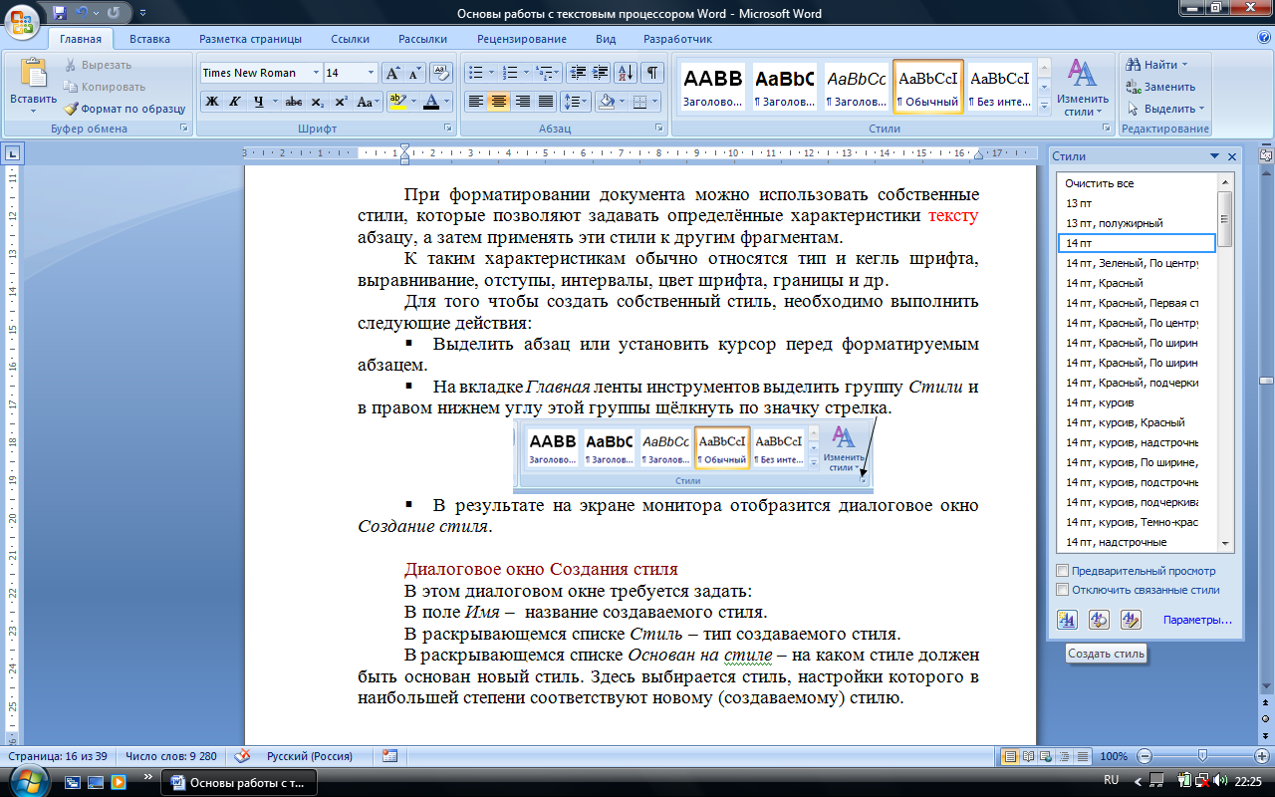Shrink font size with the small A icon
1275x797 pixels.
414,73
